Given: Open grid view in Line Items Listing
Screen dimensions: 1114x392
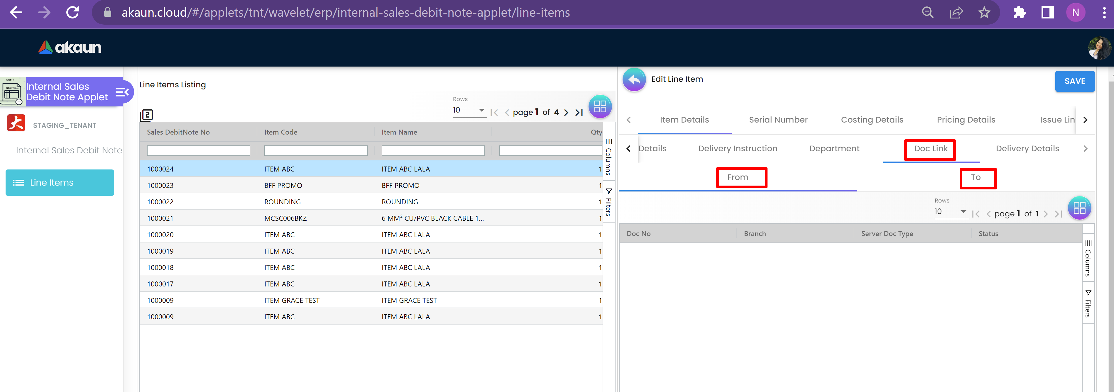Looking at the screenshot, I should (x=600, y=106).
